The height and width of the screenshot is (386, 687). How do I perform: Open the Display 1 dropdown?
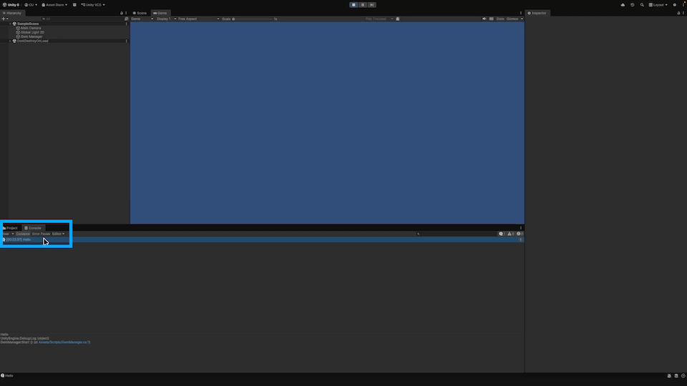coord(166,19)
